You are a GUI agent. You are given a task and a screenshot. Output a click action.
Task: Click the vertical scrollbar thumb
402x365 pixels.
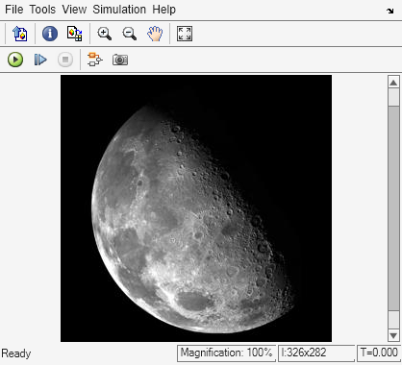[393, 208]
